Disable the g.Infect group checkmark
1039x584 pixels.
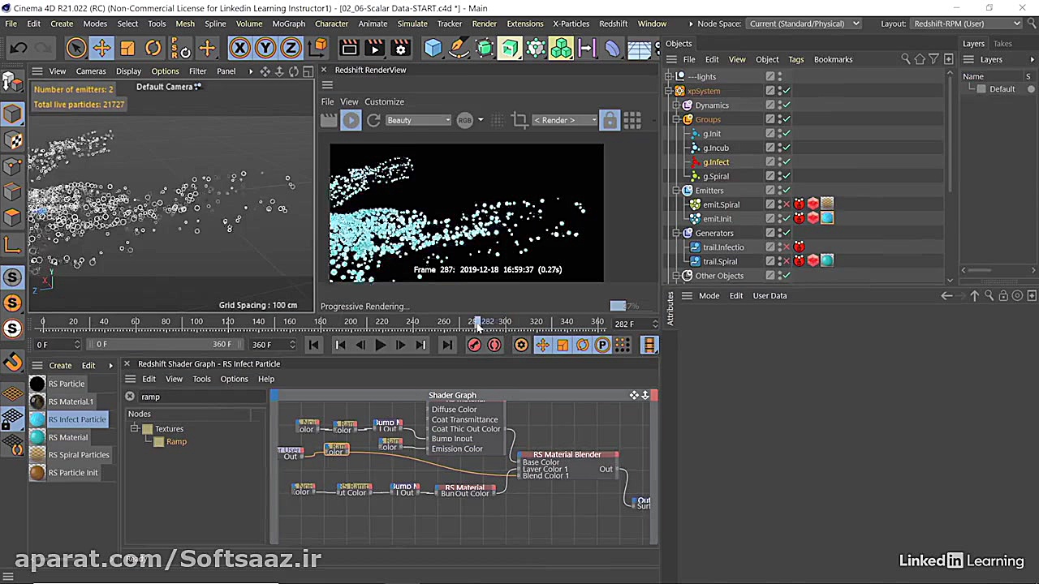pyautogui.click(x=785, y=161)
